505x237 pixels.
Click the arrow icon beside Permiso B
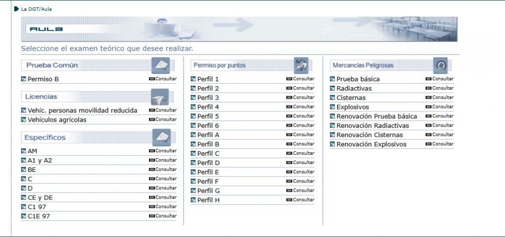24,79
